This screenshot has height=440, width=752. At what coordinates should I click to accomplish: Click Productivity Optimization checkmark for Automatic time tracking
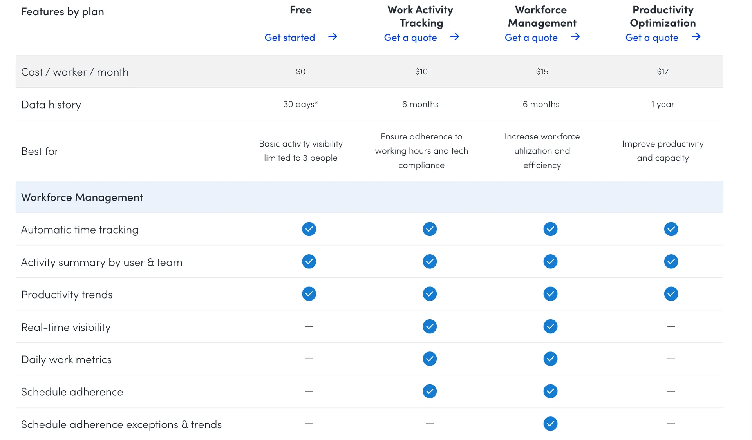point(671,229)
